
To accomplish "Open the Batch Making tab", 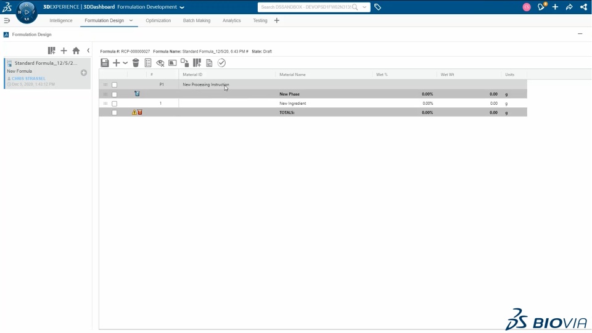I will (x=197, y=20).
